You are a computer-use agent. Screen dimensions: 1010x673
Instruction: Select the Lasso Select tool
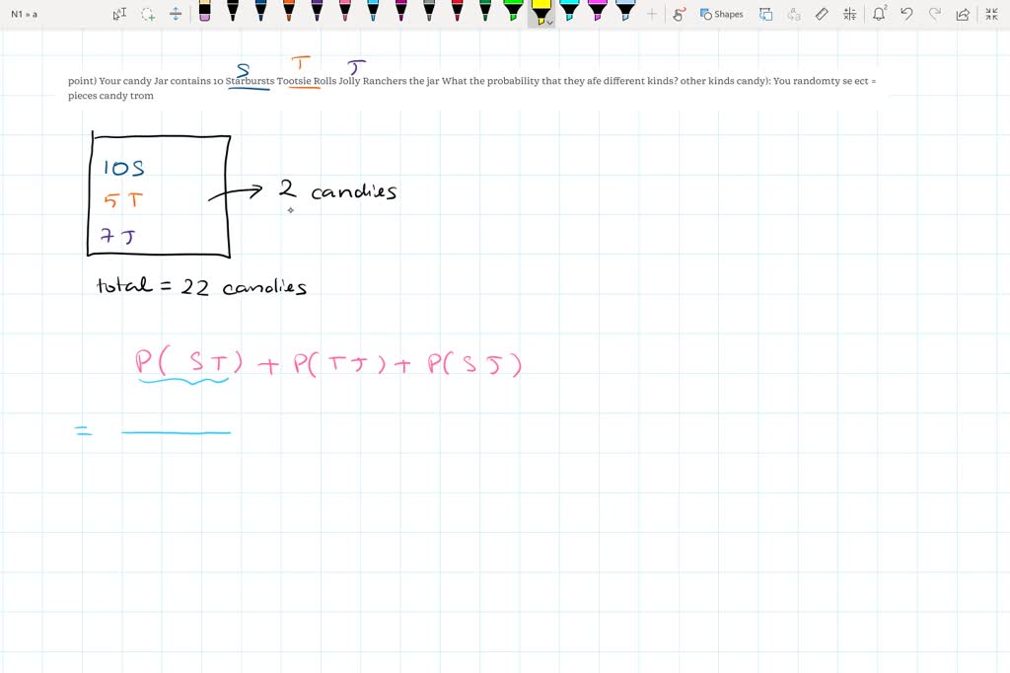(x=148, y=14)
